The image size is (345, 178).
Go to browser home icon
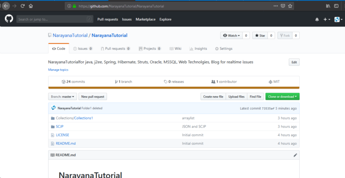click(31, 6)
